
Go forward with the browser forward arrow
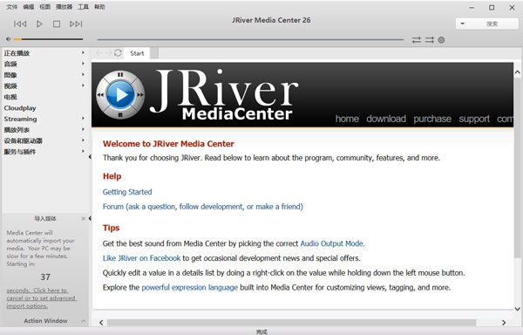pos(108,53)
